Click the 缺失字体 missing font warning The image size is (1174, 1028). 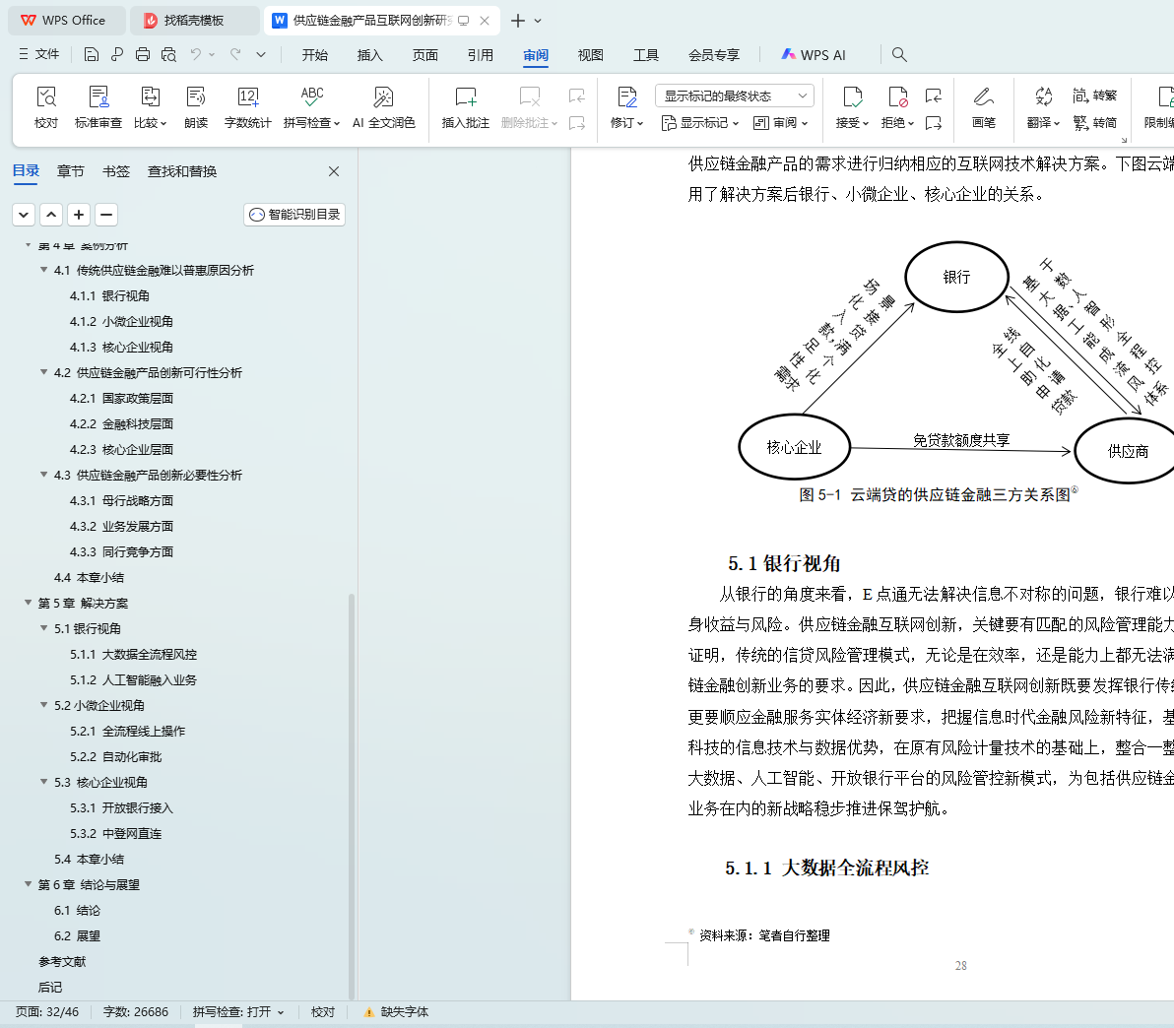pyautogui.click(x=396, y=1012)
